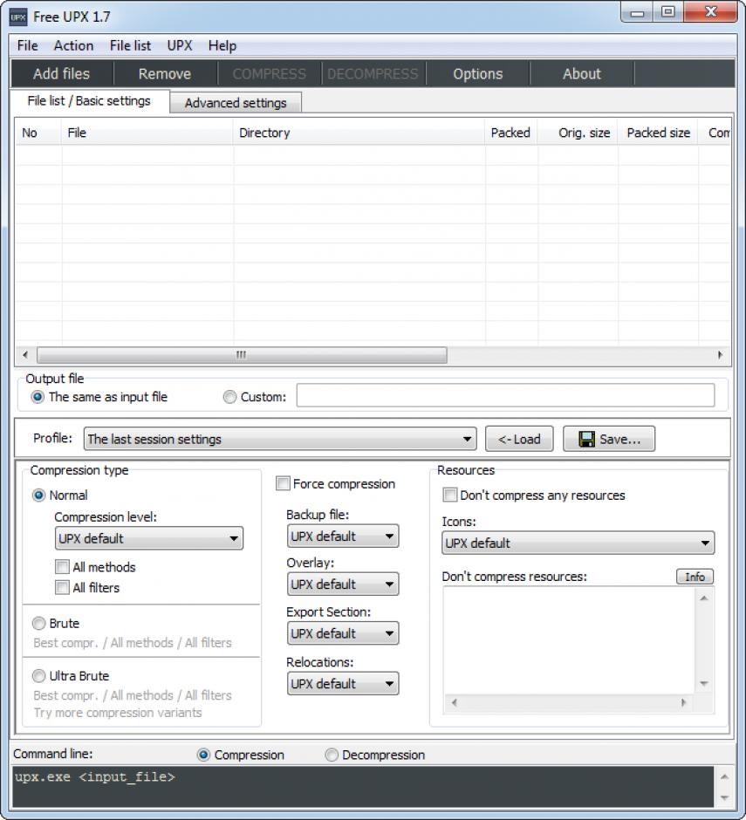The height and width of the screenshot is (820, 746).
Task: Sort by the Orig. size column header
Action: (x=578, y=133)
